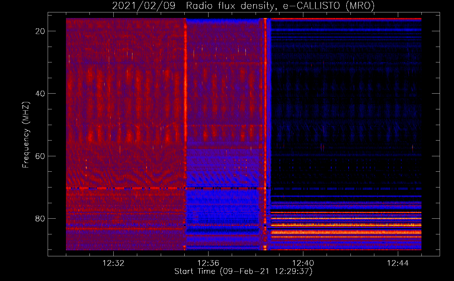The width and height of the screenshot is (454, 281).
Task: Select the 'Frequency (MHZ)' axis label
Action: tap(26, 135)
